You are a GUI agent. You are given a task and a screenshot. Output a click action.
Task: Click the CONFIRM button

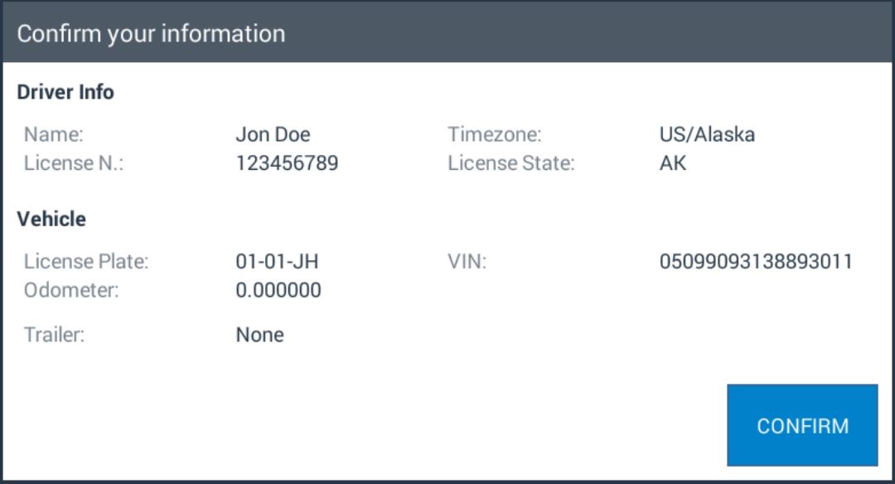click(x=802, y=425)
